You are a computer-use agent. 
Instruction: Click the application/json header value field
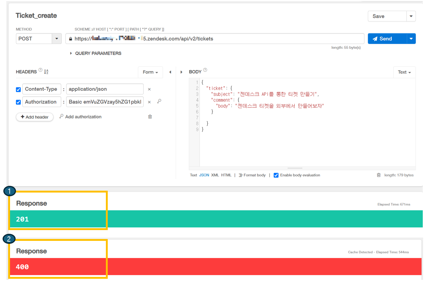(x=105, y=89)
